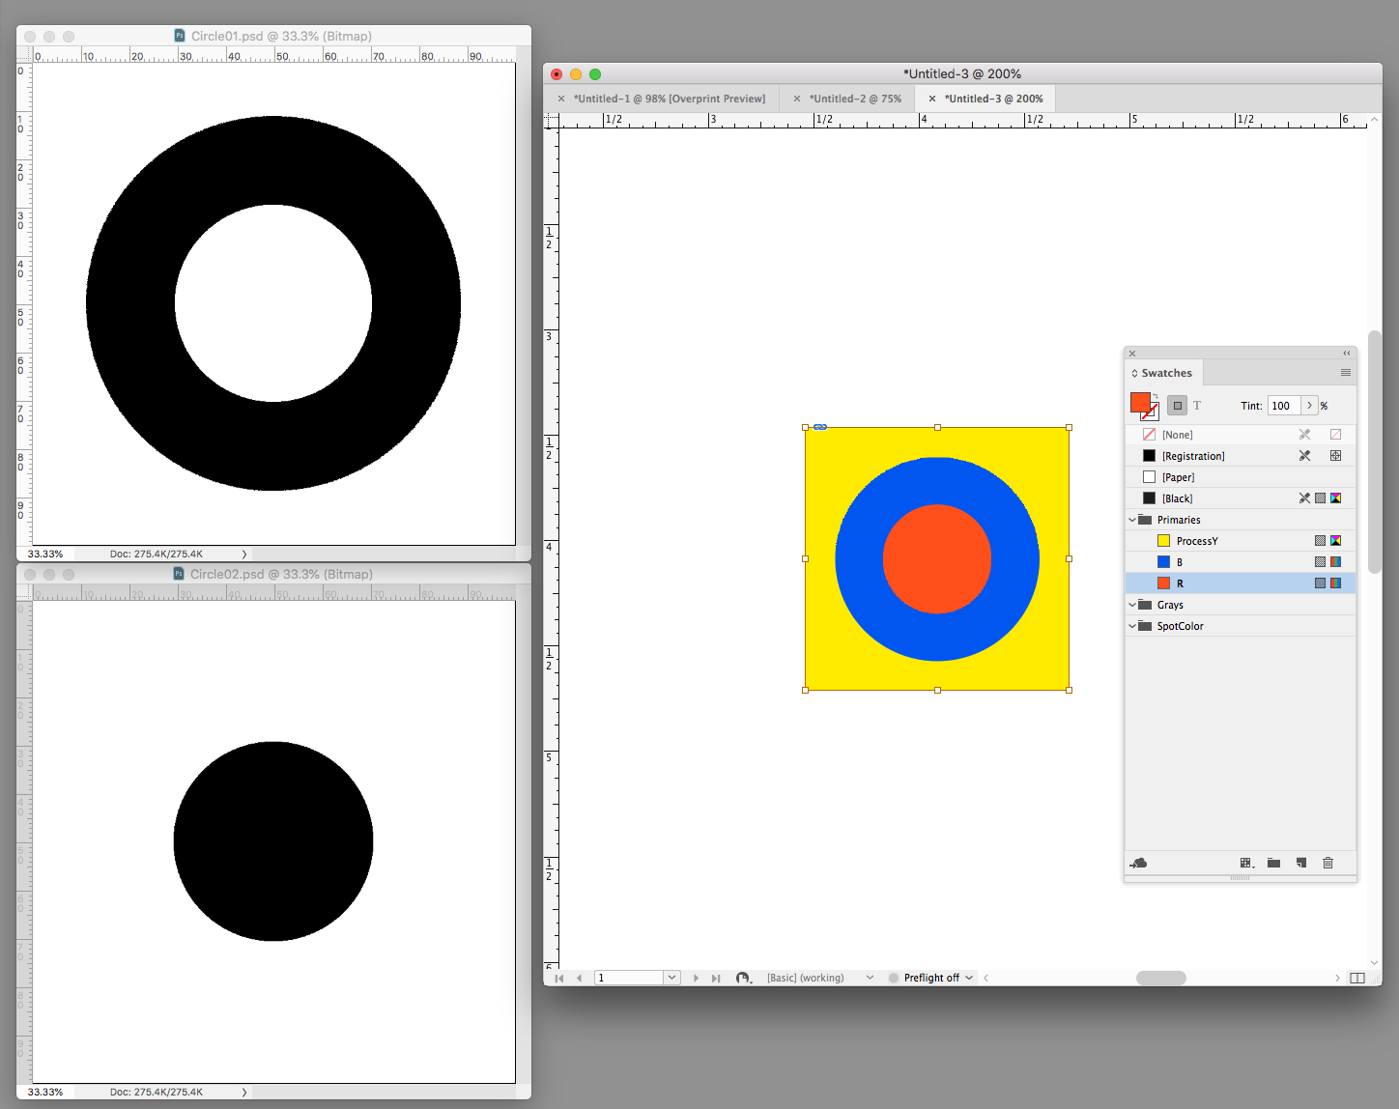This screenshot has width=1399, height=1109.
Task: Enable Formatting Affects Text T button
Action: (x=1197, y=406)
